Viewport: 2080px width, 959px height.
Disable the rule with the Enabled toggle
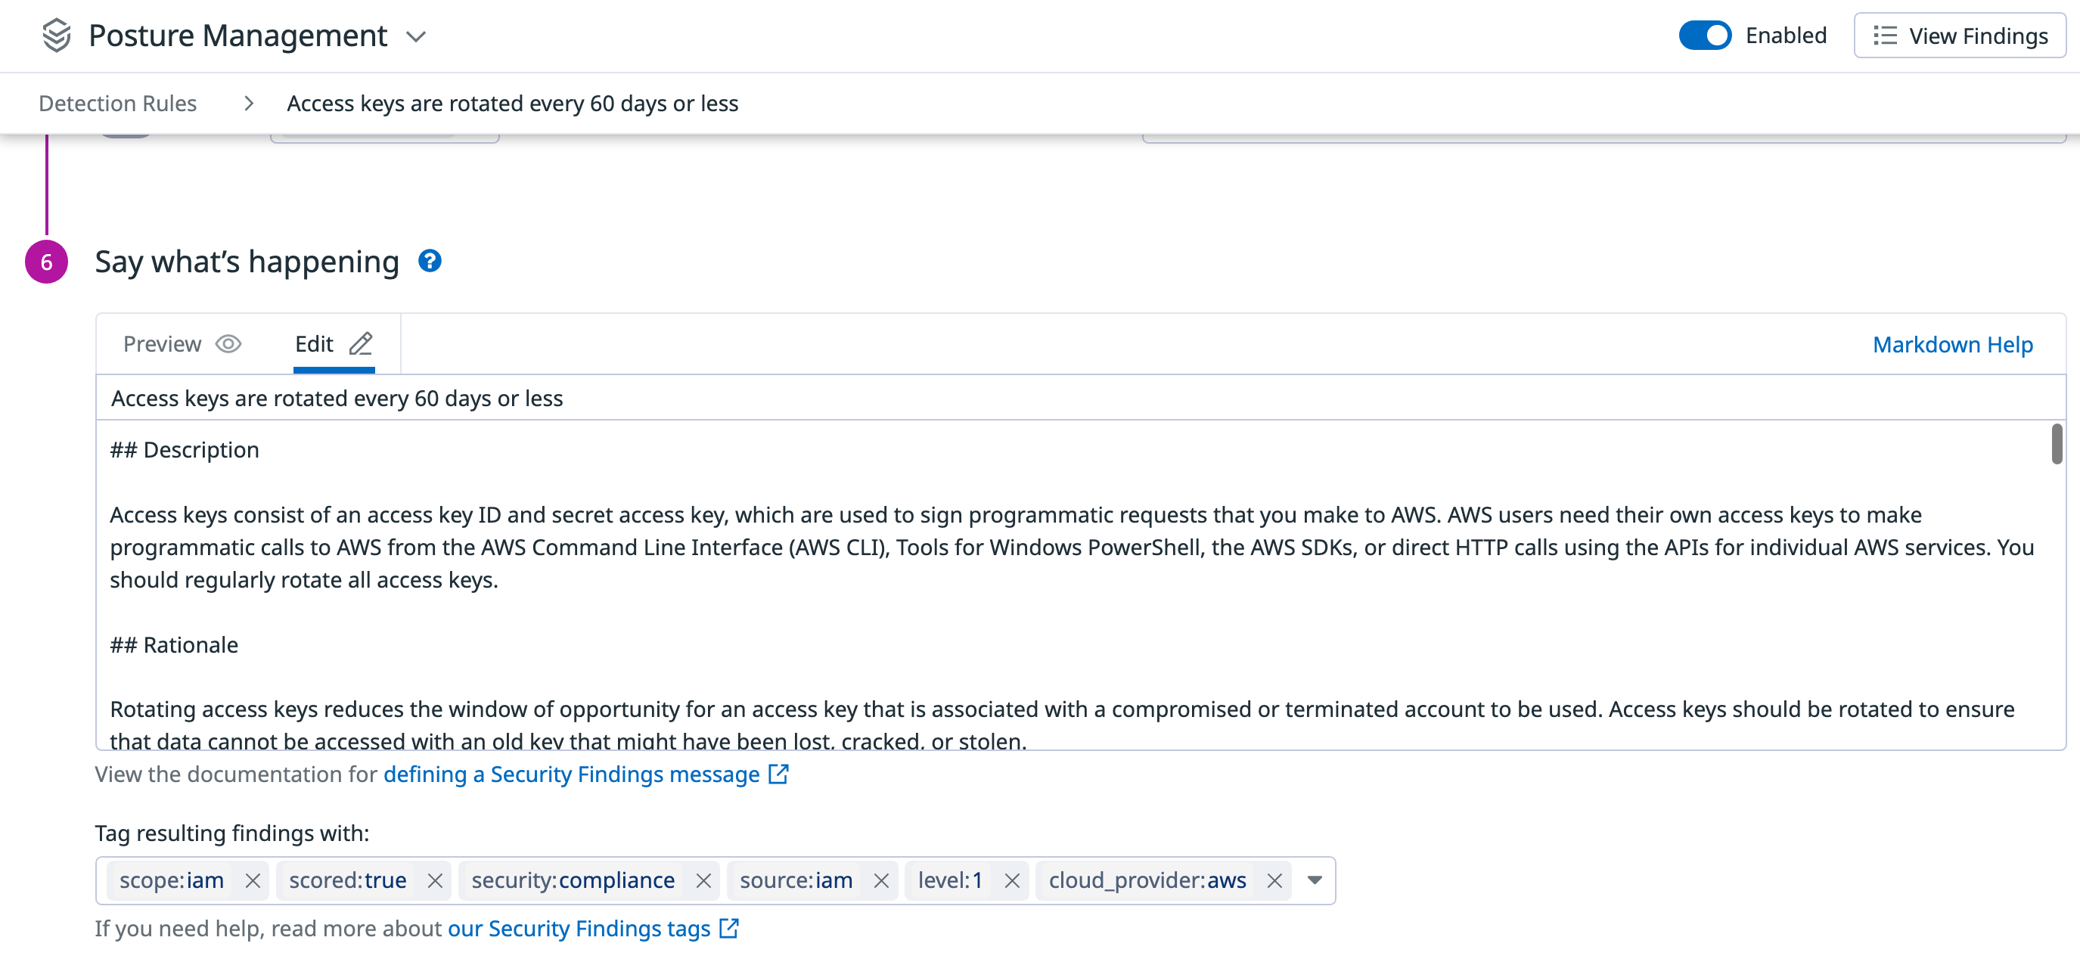tap(1705, 35)
